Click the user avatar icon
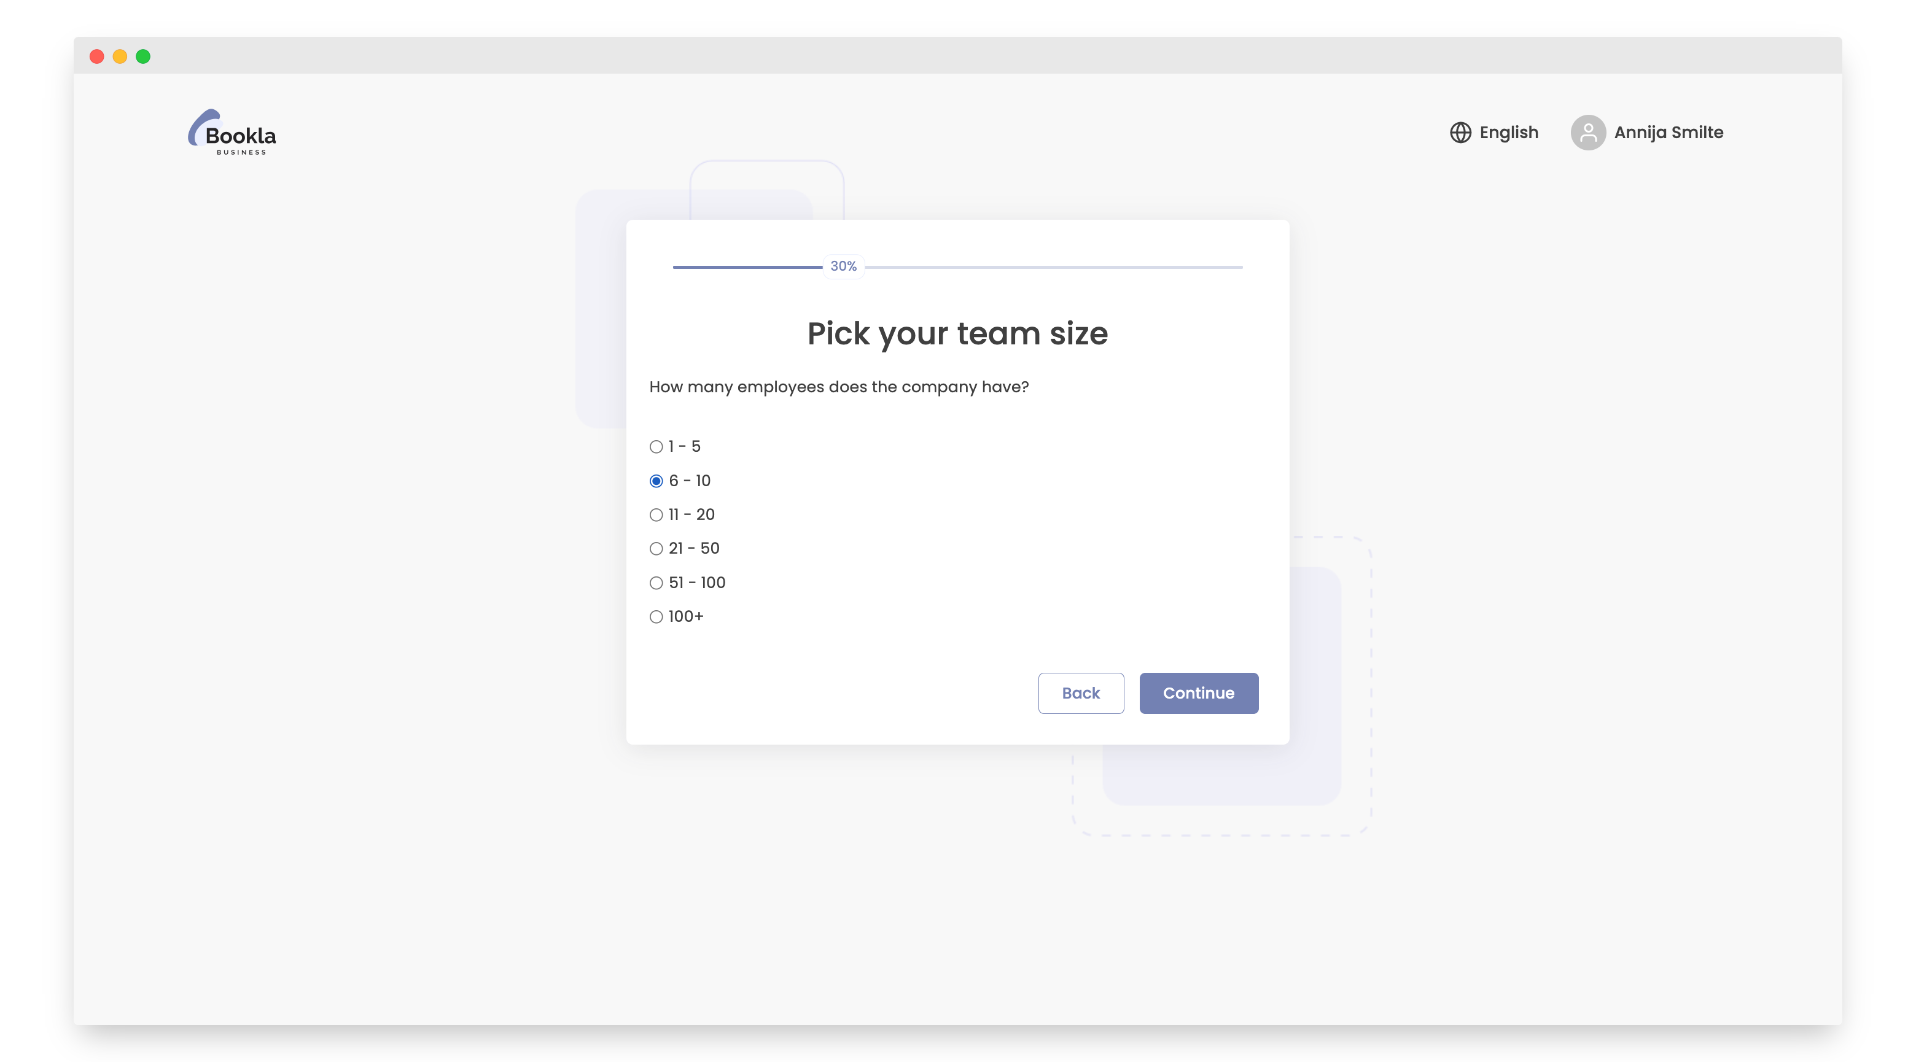Image resolution: width=1916 pixels, height=1062 pixels. (x=1589, y=131)
